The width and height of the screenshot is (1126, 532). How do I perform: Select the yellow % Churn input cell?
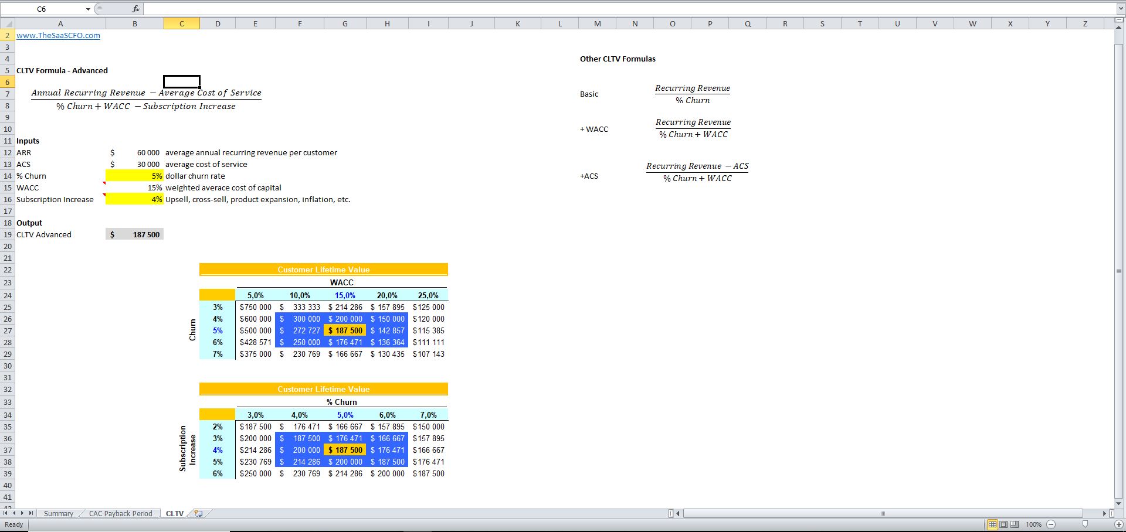[134, 176]
